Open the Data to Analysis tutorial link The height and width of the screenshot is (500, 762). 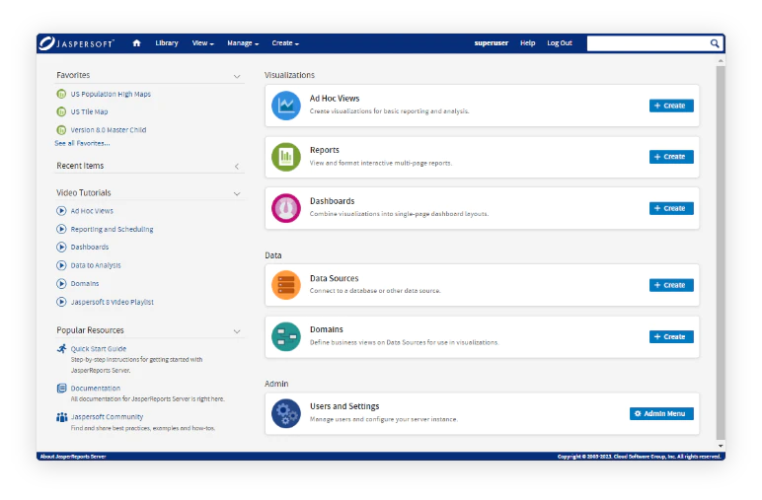96,265
